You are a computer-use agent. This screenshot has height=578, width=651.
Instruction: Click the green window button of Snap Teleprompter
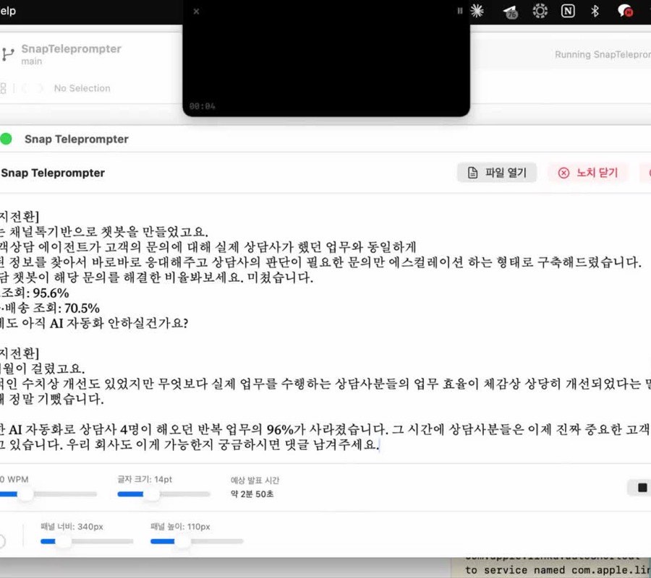point(6,139)
